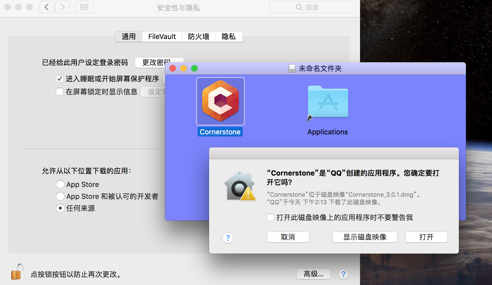The width and height of the screenshot is (492, 285).
Task: Select the Cornerstone app icon
Action: (220, 101)
